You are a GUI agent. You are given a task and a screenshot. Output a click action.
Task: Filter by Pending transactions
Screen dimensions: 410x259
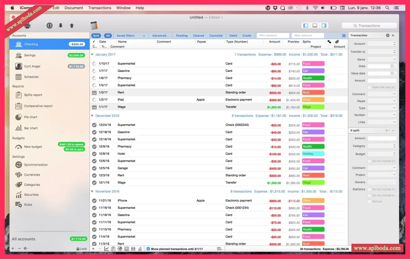[182, 36]
